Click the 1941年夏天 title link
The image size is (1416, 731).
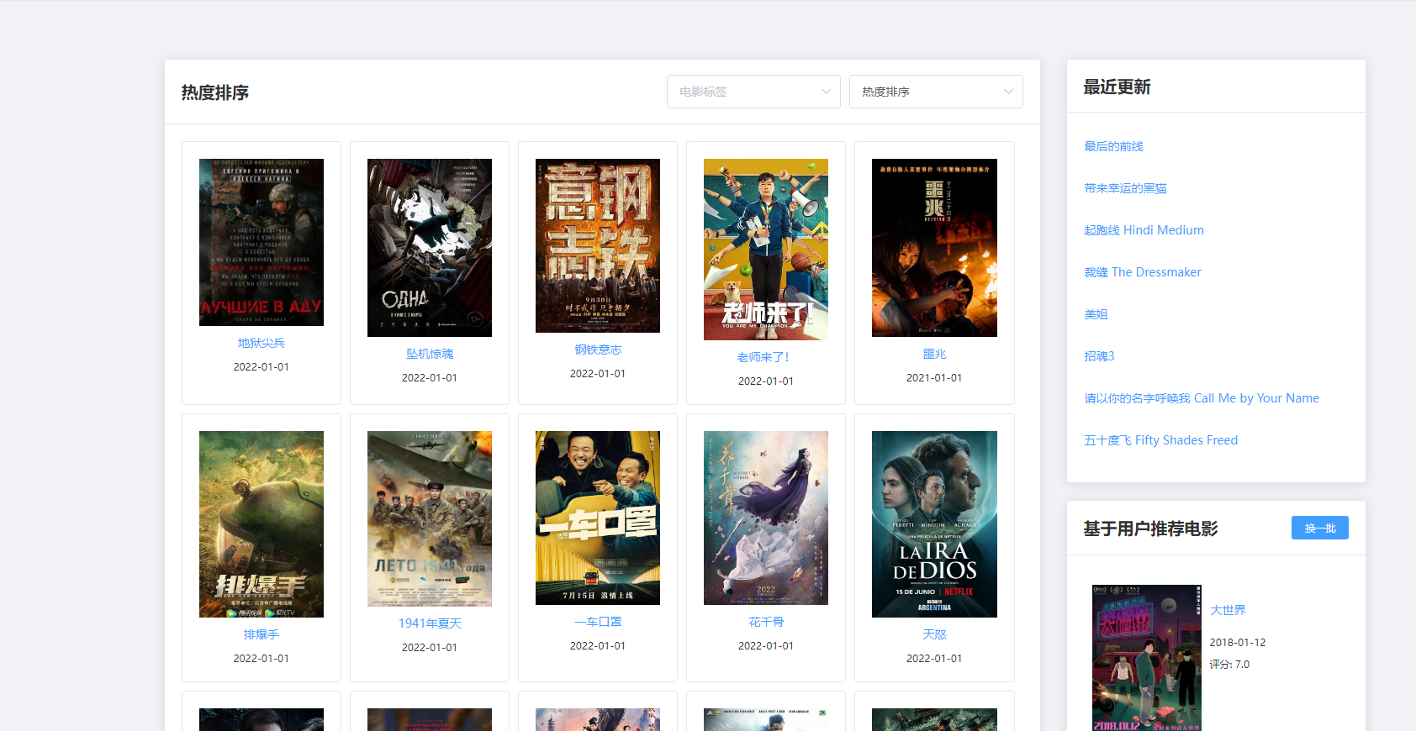(x=430, y=623)
